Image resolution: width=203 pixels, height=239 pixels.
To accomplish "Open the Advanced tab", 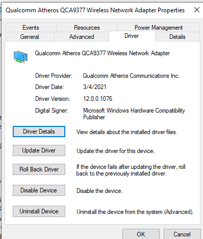I will pyautogui.click(x=82, y=37).
